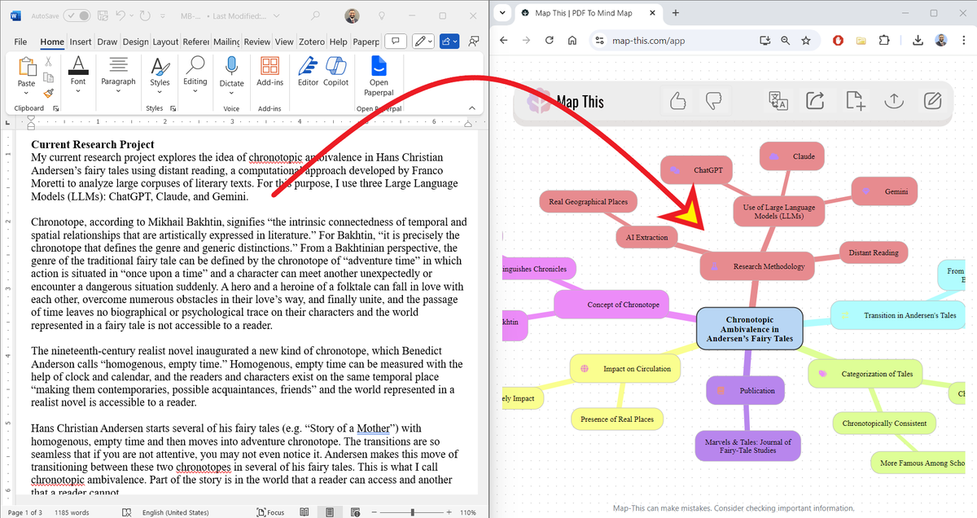Switch to the Design ribbon tab
Image resolution: width=977 pixels, height=518 pixels.
(x=136, y=42)
